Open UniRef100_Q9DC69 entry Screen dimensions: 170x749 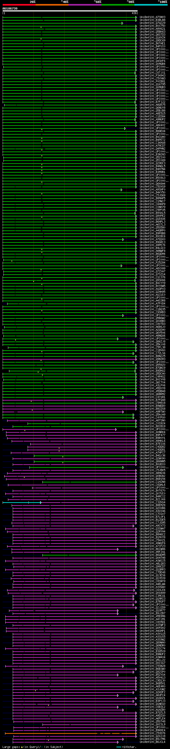152,40
